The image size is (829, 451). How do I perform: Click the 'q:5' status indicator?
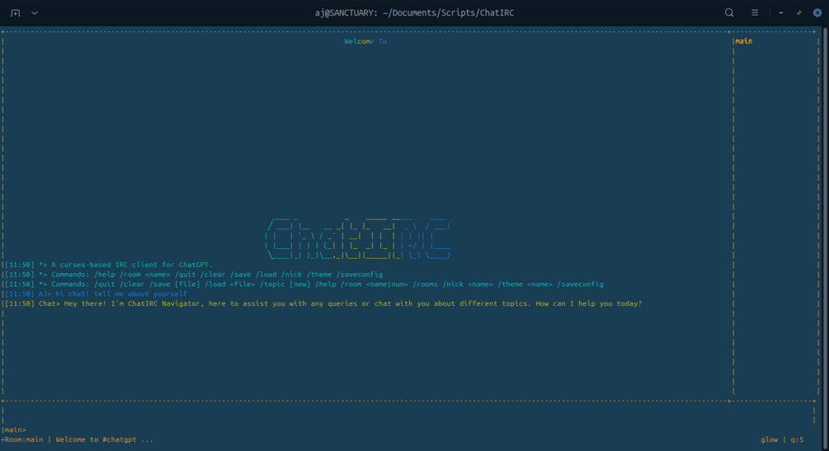[798, 439]
